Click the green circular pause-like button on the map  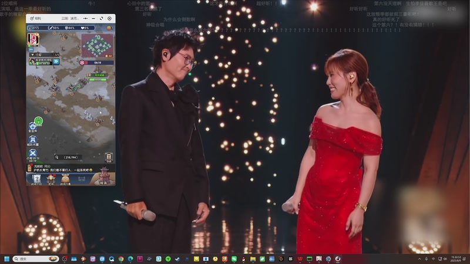pos(38,121)
